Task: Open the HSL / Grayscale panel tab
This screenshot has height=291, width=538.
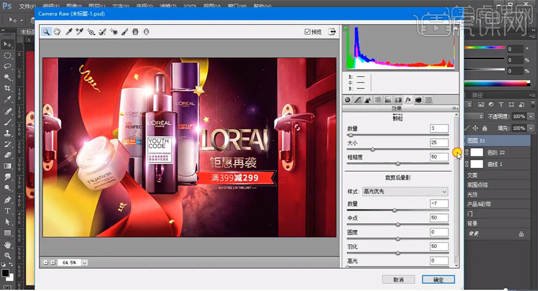Action: (378, 100)
